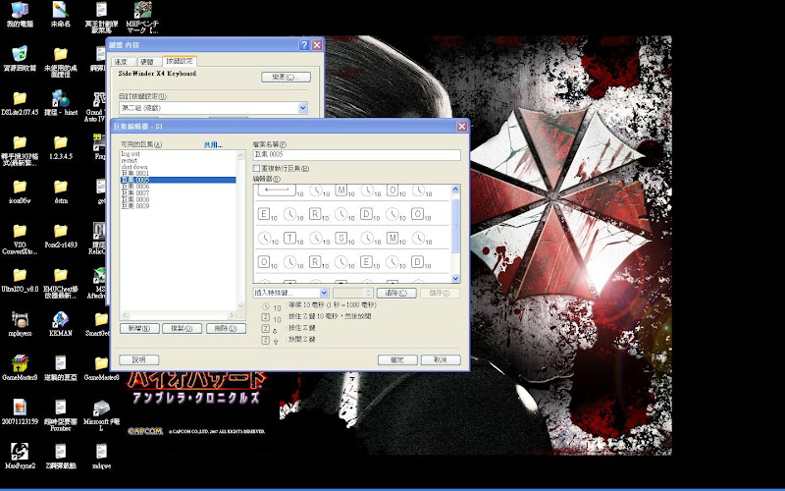The image size is (785, 491).
Task: Select '巨集 0009' in the macro list
Action: point(135,206)
